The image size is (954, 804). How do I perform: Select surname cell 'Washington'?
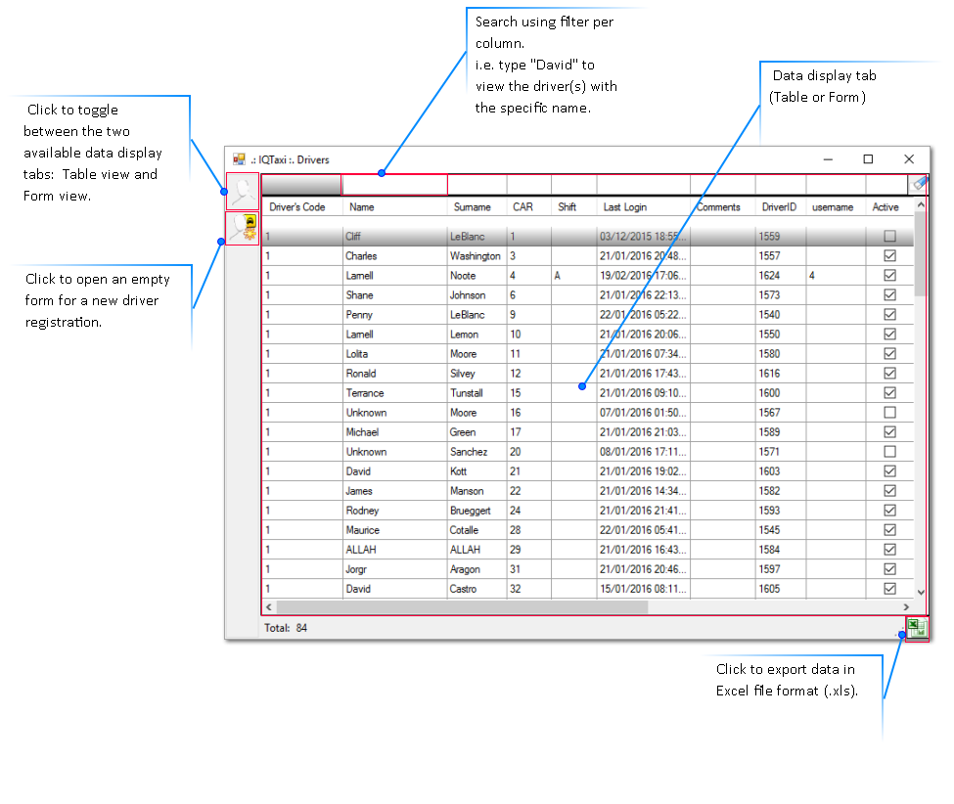point(476,255)
